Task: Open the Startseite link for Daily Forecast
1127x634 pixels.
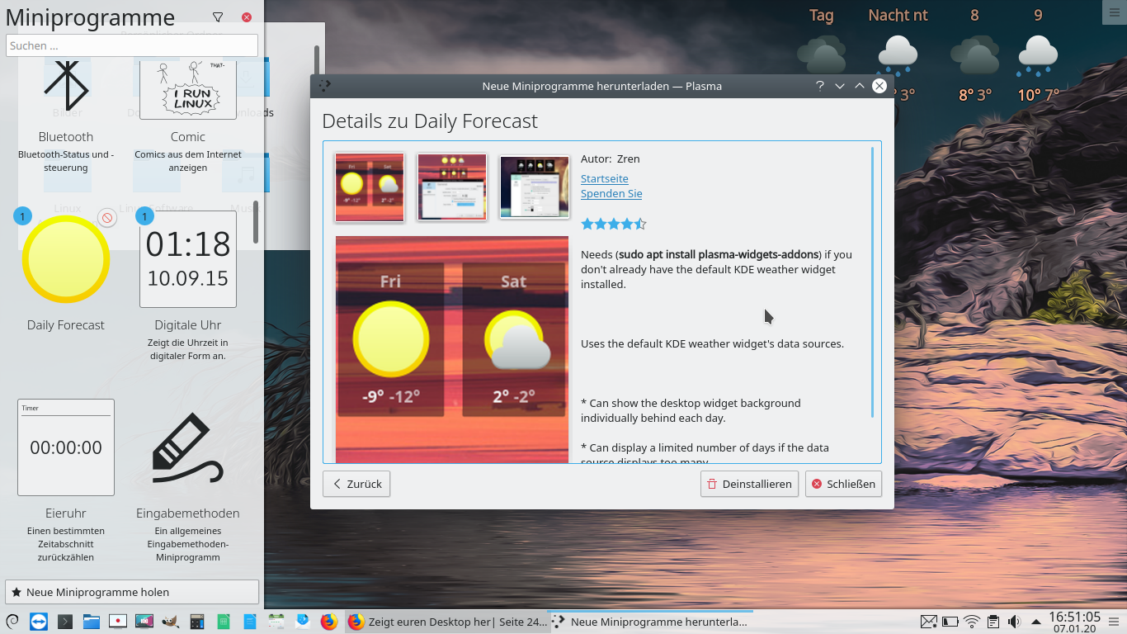Action: pos(604,178)
